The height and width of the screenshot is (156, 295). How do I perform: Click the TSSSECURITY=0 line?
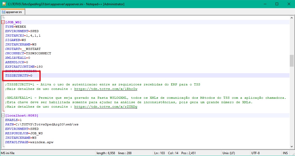click(x=19, y=76)
